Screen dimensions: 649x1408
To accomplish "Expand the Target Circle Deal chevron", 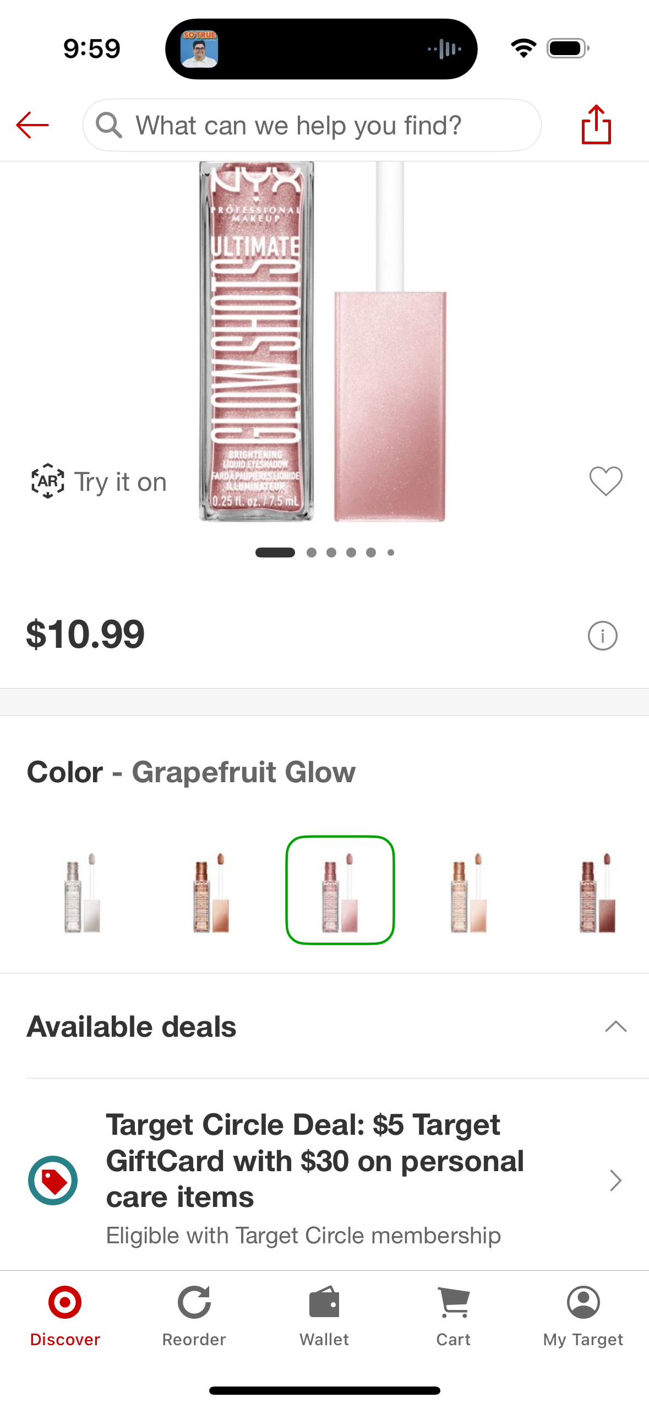I will pos(615,1180).
